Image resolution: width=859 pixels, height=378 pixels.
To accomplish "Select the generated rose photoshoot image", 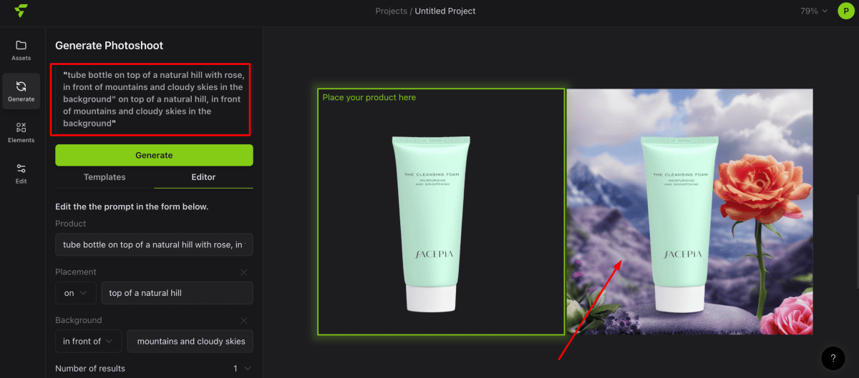I will point(689,212).
